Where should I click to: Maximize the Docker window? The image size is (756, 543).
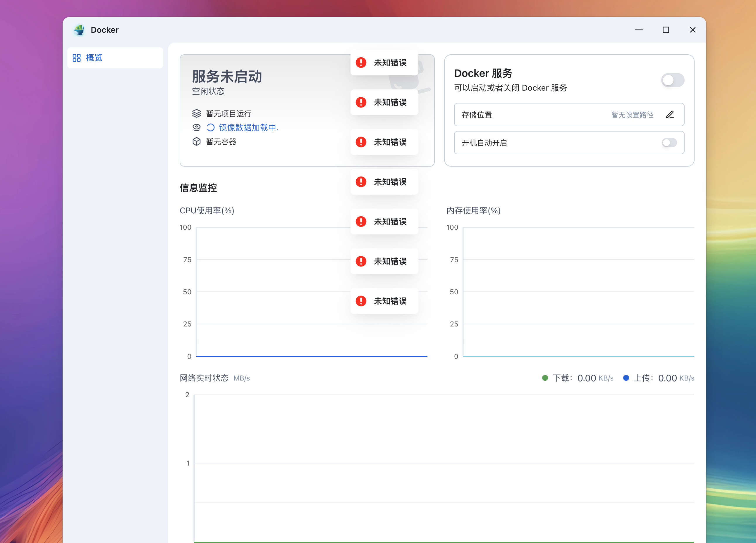click(x=666, y=30)
